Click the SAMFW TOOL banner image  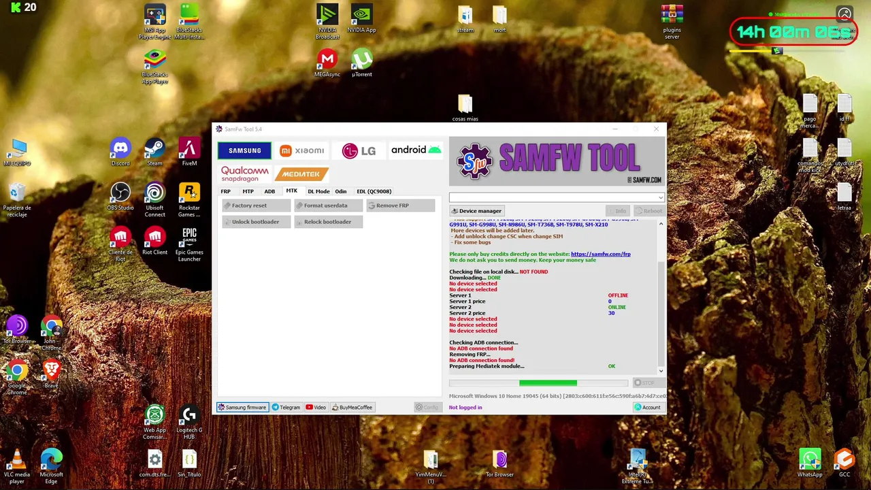pyautogui.click(x=557, y=161)
